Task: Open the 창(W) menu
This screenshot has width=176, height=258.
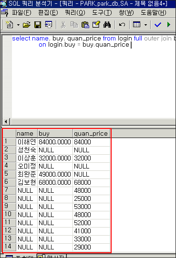Action: 126,13
